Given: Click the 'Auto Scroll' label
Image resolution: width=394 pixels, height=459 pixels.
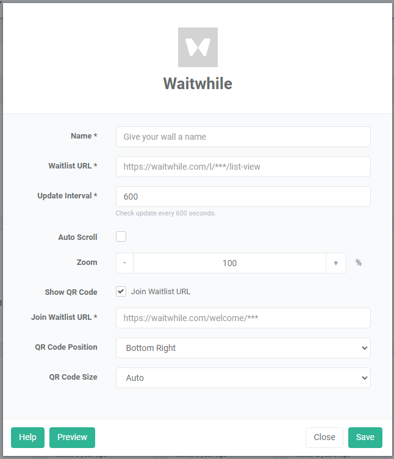Looking at the screenshot, I should [77, 237].
